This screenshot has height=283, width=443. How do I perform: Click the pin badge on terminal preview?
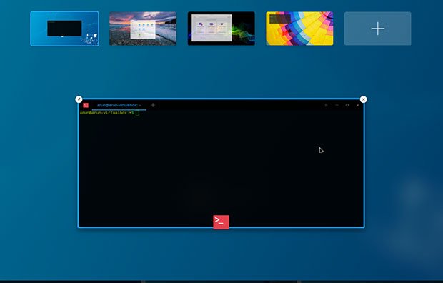tap(79, 99)
